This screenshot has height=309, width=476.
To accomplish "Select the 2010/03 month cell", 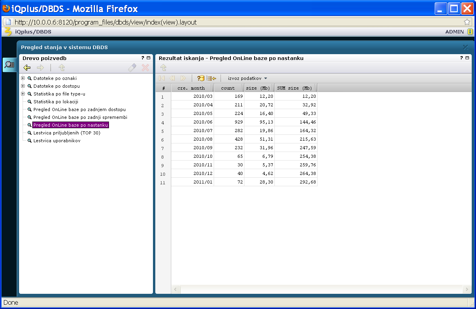I will (192, 96).
